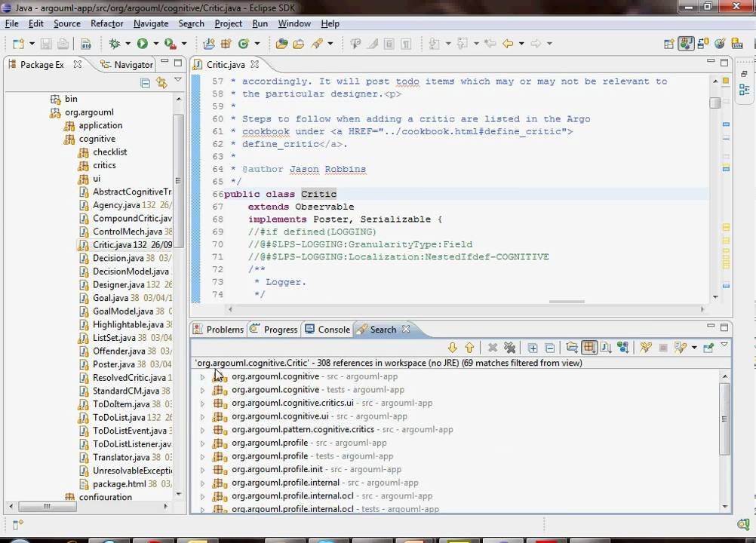Remove all matches in Search view
Screen dimensions: 756x543
coord(509,348)
